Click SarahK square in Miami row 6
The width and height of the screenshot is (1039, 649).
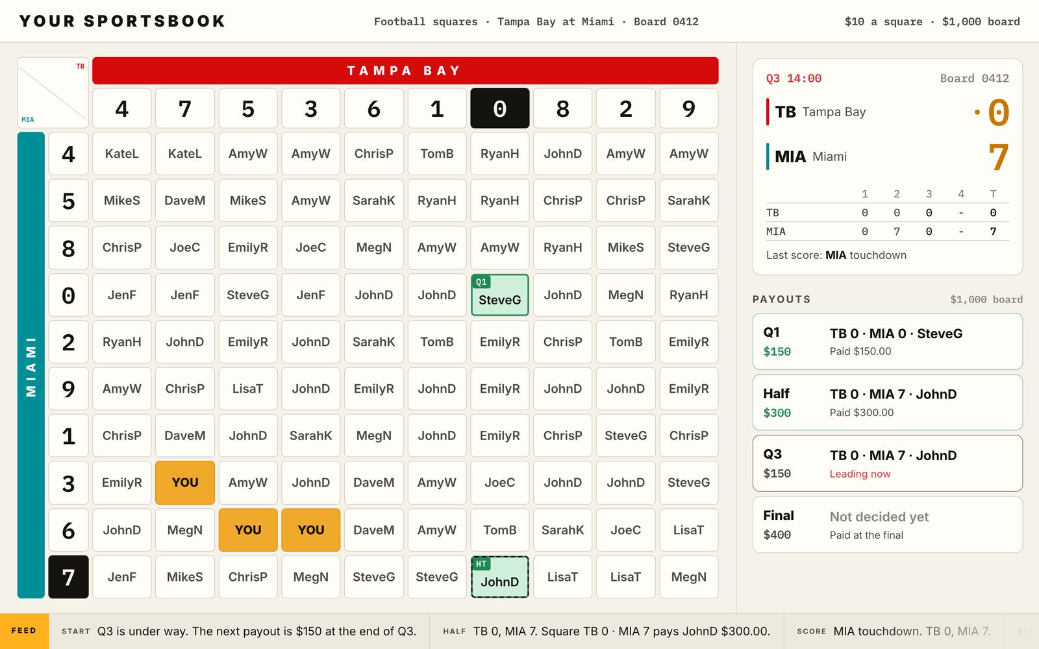pos(563,530)
